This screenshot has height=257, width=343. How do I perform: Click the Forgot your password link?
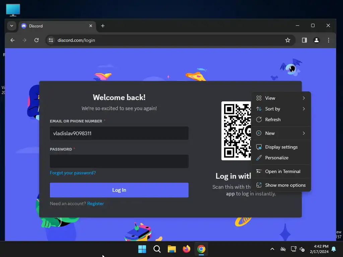(73, 173)
